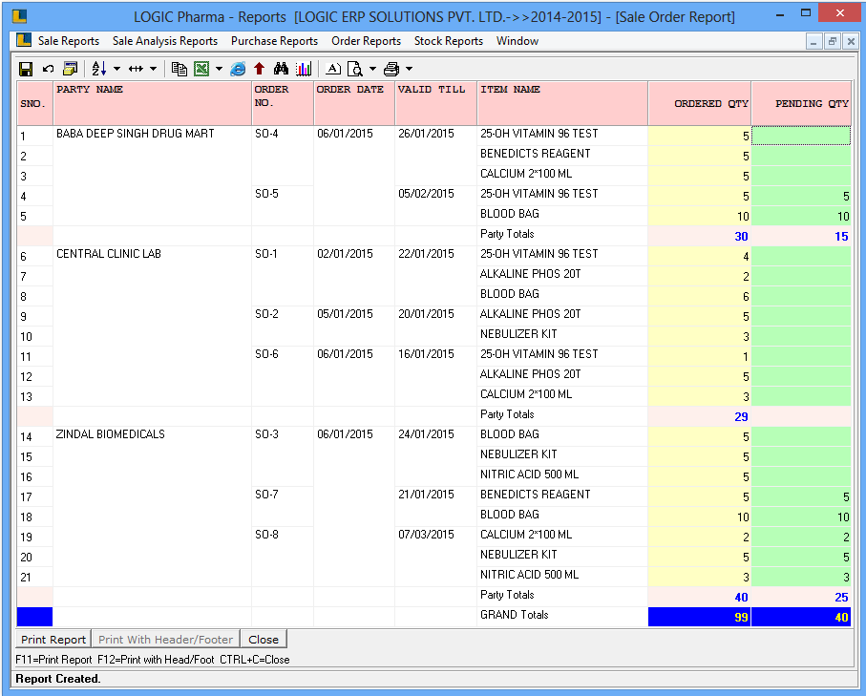Open the Excel export dropdown arrow
This screenshot has height=696, width=866.
click(220, 69)
